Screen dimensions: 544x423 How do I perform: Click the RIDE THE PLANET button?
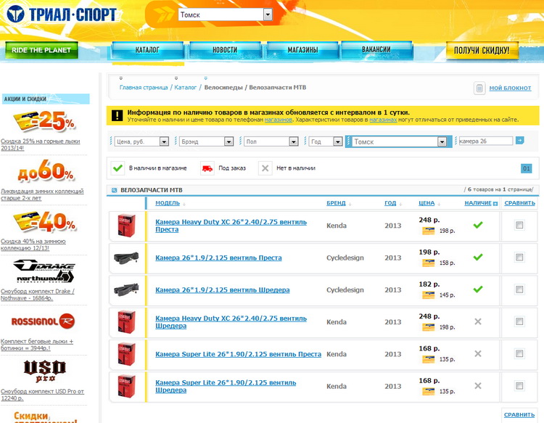tap(41, 50)
